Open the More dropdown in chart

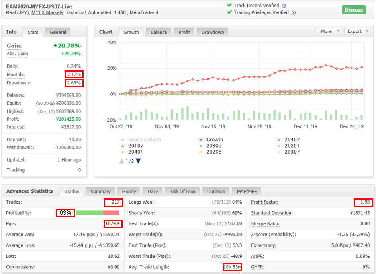click(x=329, y=31)
